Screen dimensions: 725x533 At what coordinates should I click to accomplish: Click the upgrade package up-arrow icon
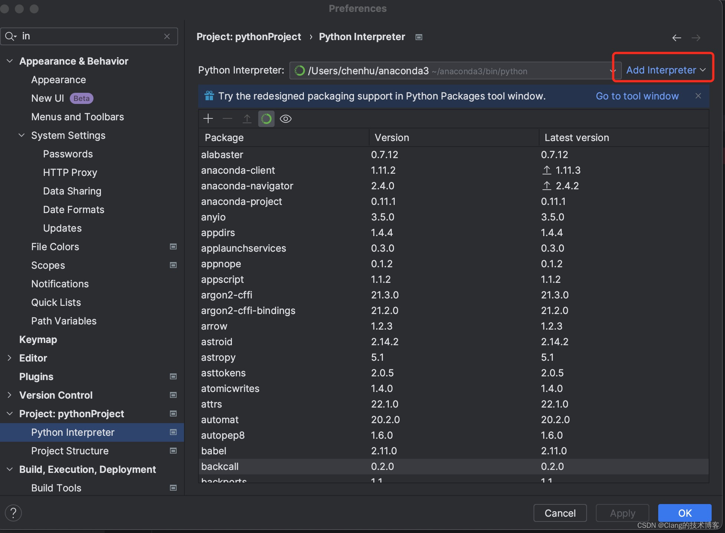[x=247, y=119]
